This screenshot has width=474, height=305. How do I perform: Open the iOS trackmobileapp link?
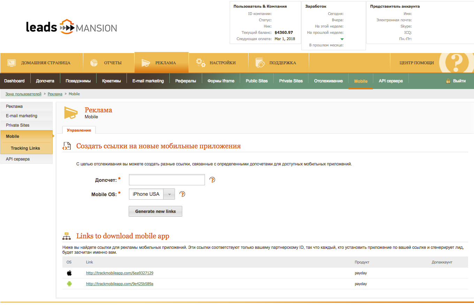[120, 273]
